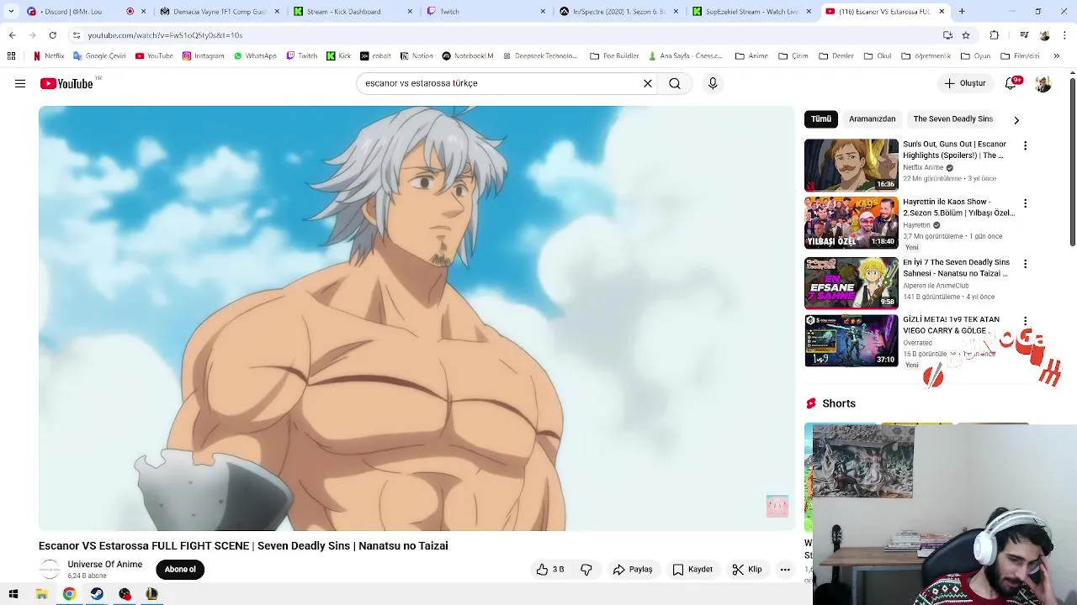Open more actions ellipsis under video

pos(785,570)
